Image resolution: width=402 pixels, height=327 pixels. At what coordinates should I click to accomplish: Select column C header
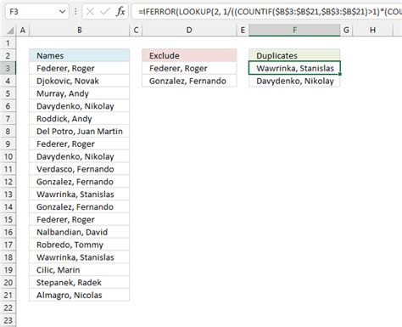(x=136, y=30)
